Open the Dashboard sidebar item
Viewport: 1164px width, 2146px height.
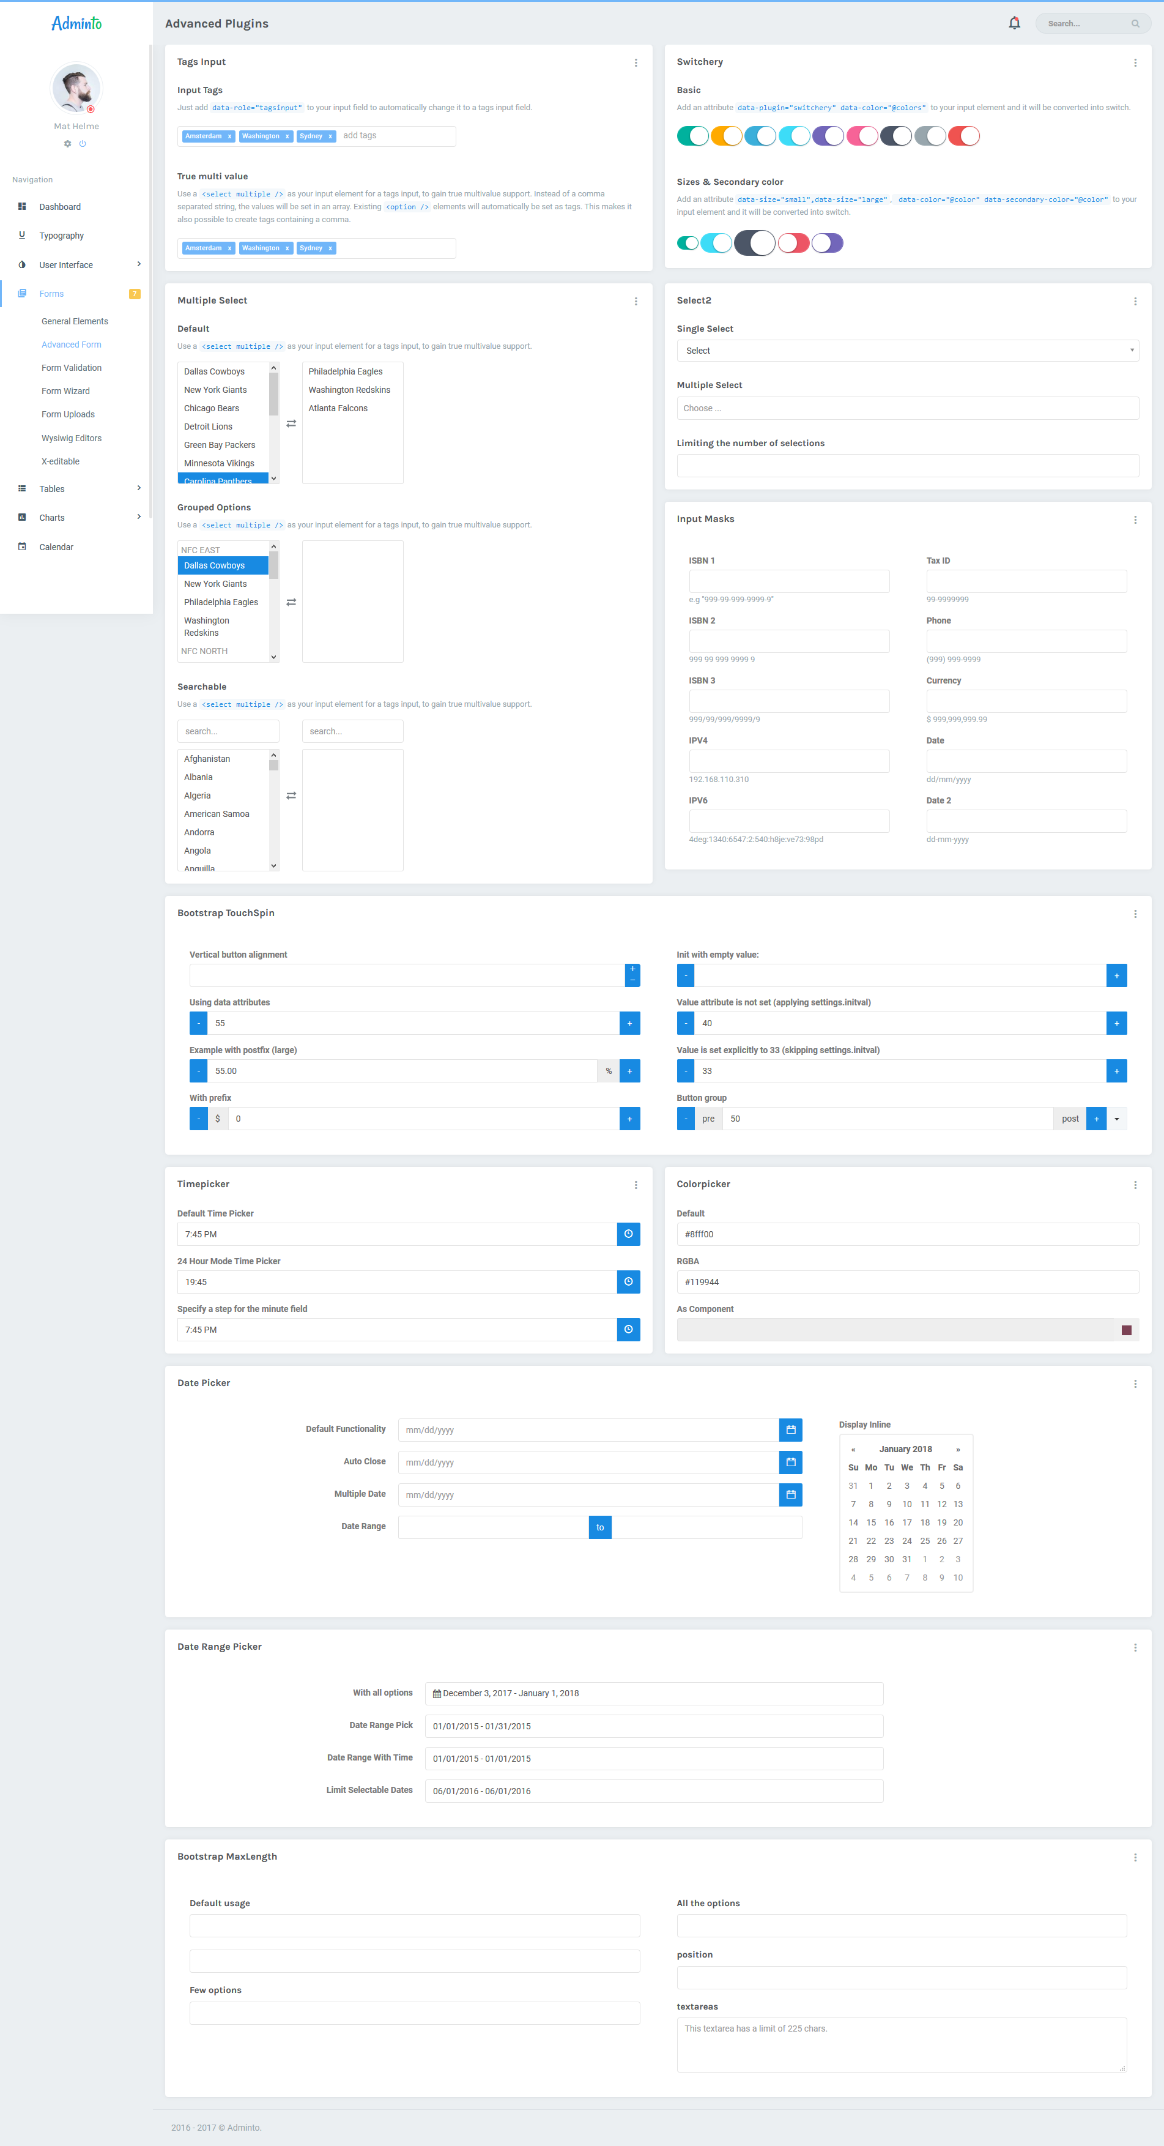pyautogui.click(x=60, y=206)
